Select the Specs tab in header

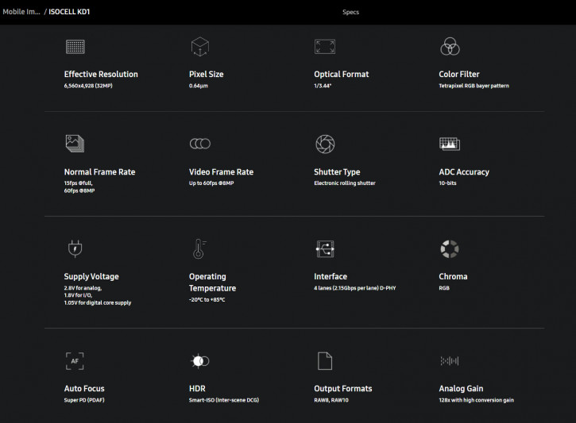(350, 12)
